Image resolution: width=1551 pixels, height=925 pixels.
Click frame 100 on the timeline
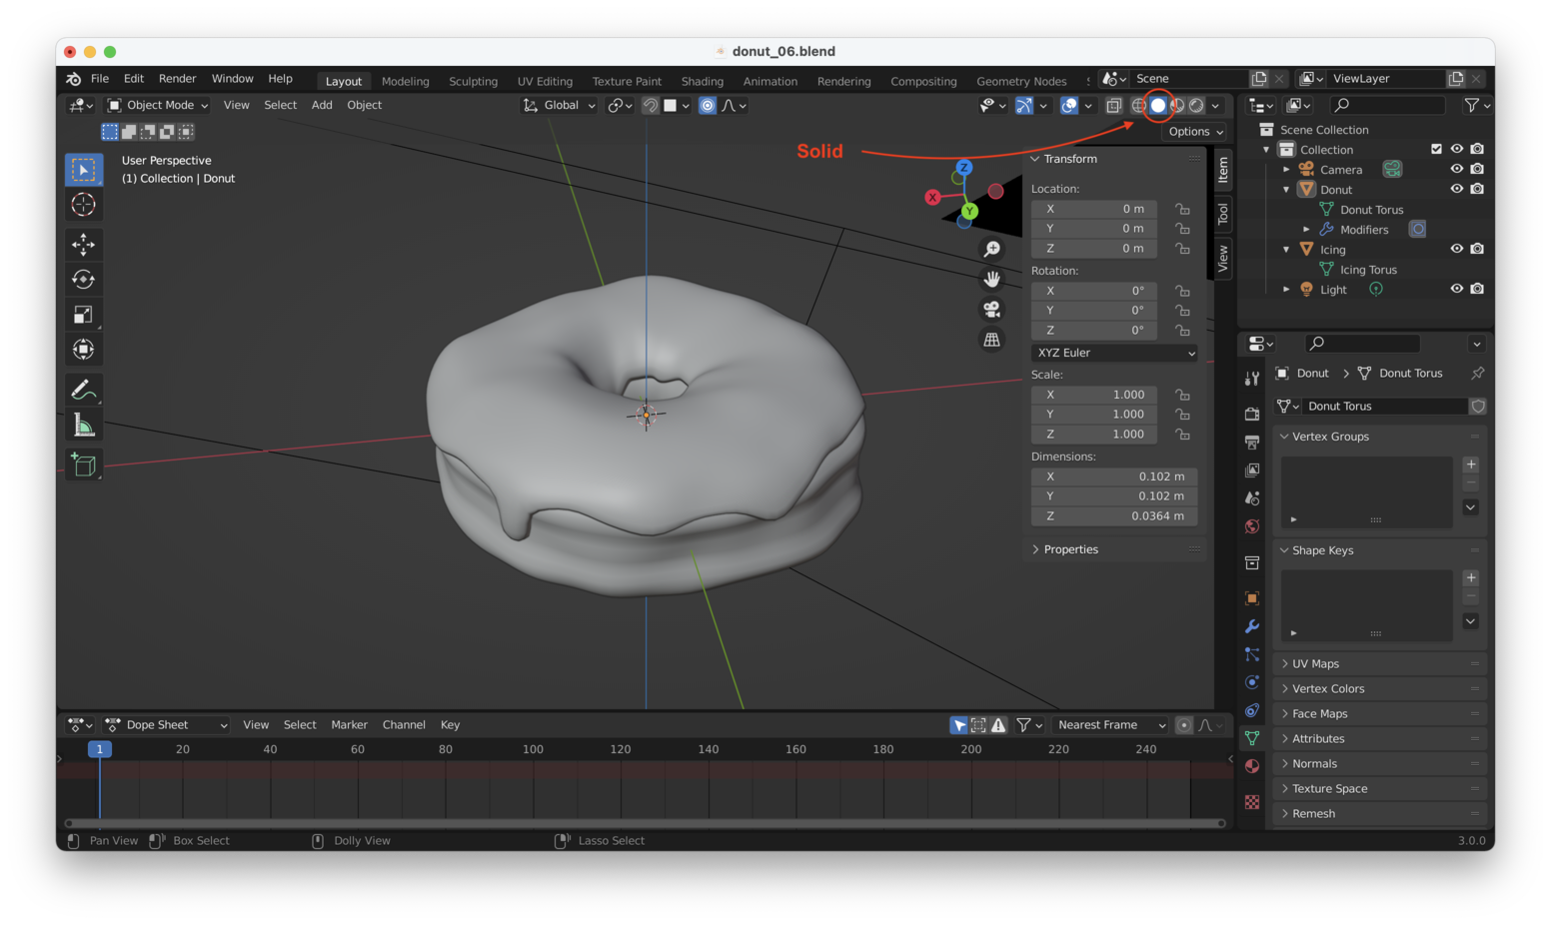(x=533, y=749)
